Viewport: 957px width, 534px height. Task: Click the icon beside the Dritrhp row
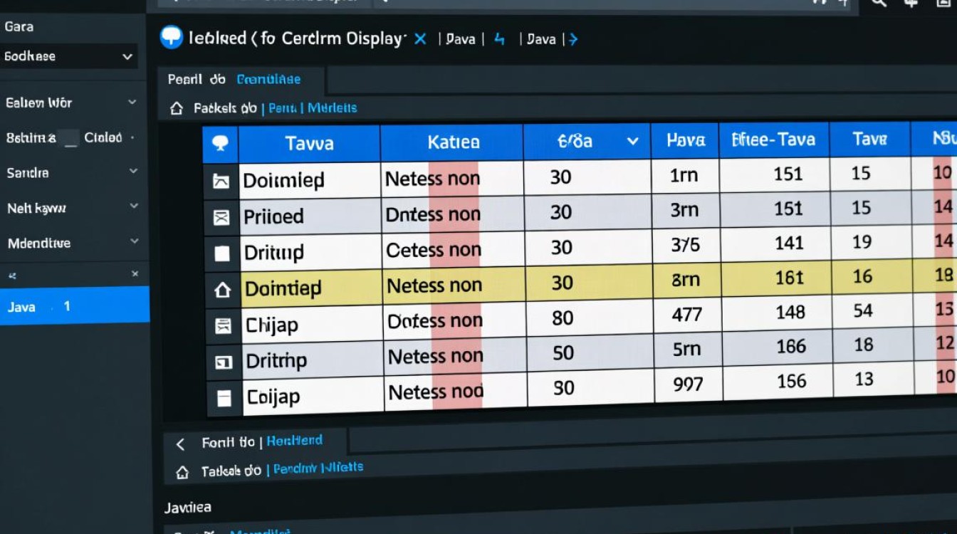223,362
